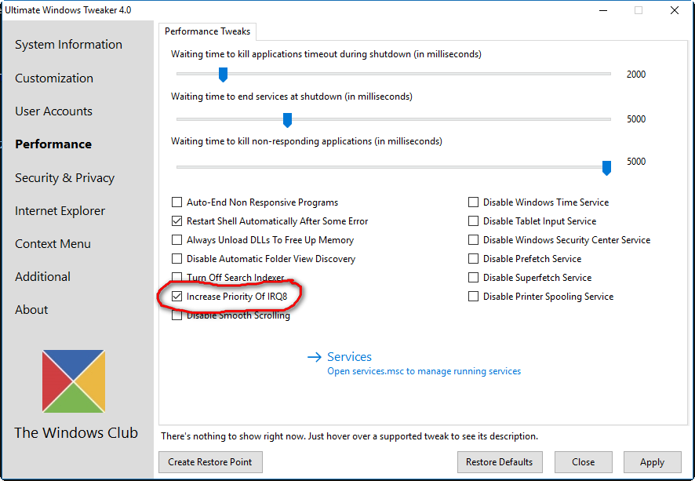Close window with title bar X
695x481 pixels.
[674, 10]
